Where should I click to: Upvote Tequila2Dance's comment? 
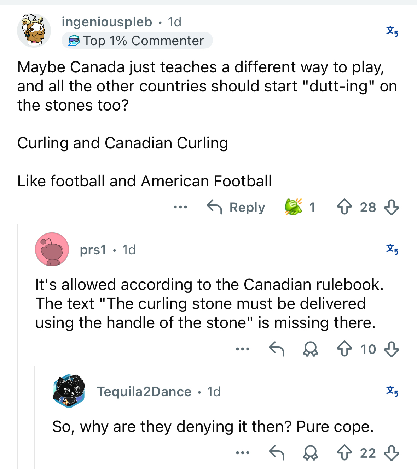pyautogui.click(x=344, y=453)
